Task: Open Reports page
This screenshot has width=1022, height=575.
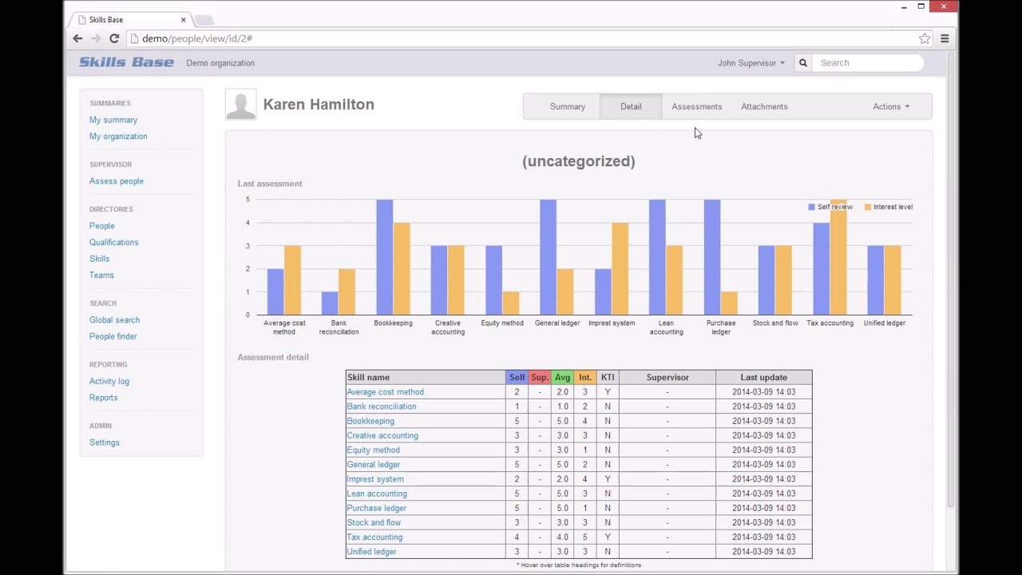Action: 104,398
